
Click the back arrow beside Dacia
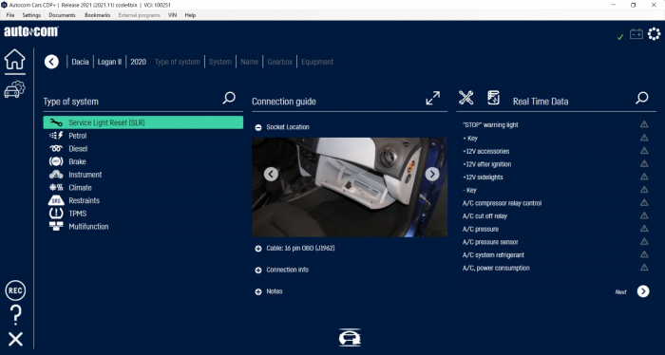point(51,62)
